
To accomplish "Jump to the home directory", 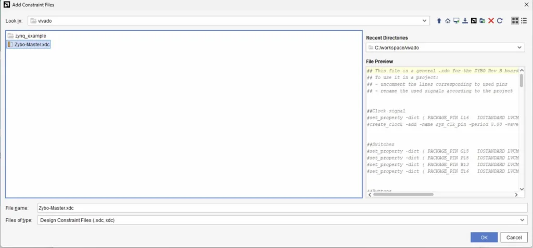I will tap(448, 21).
